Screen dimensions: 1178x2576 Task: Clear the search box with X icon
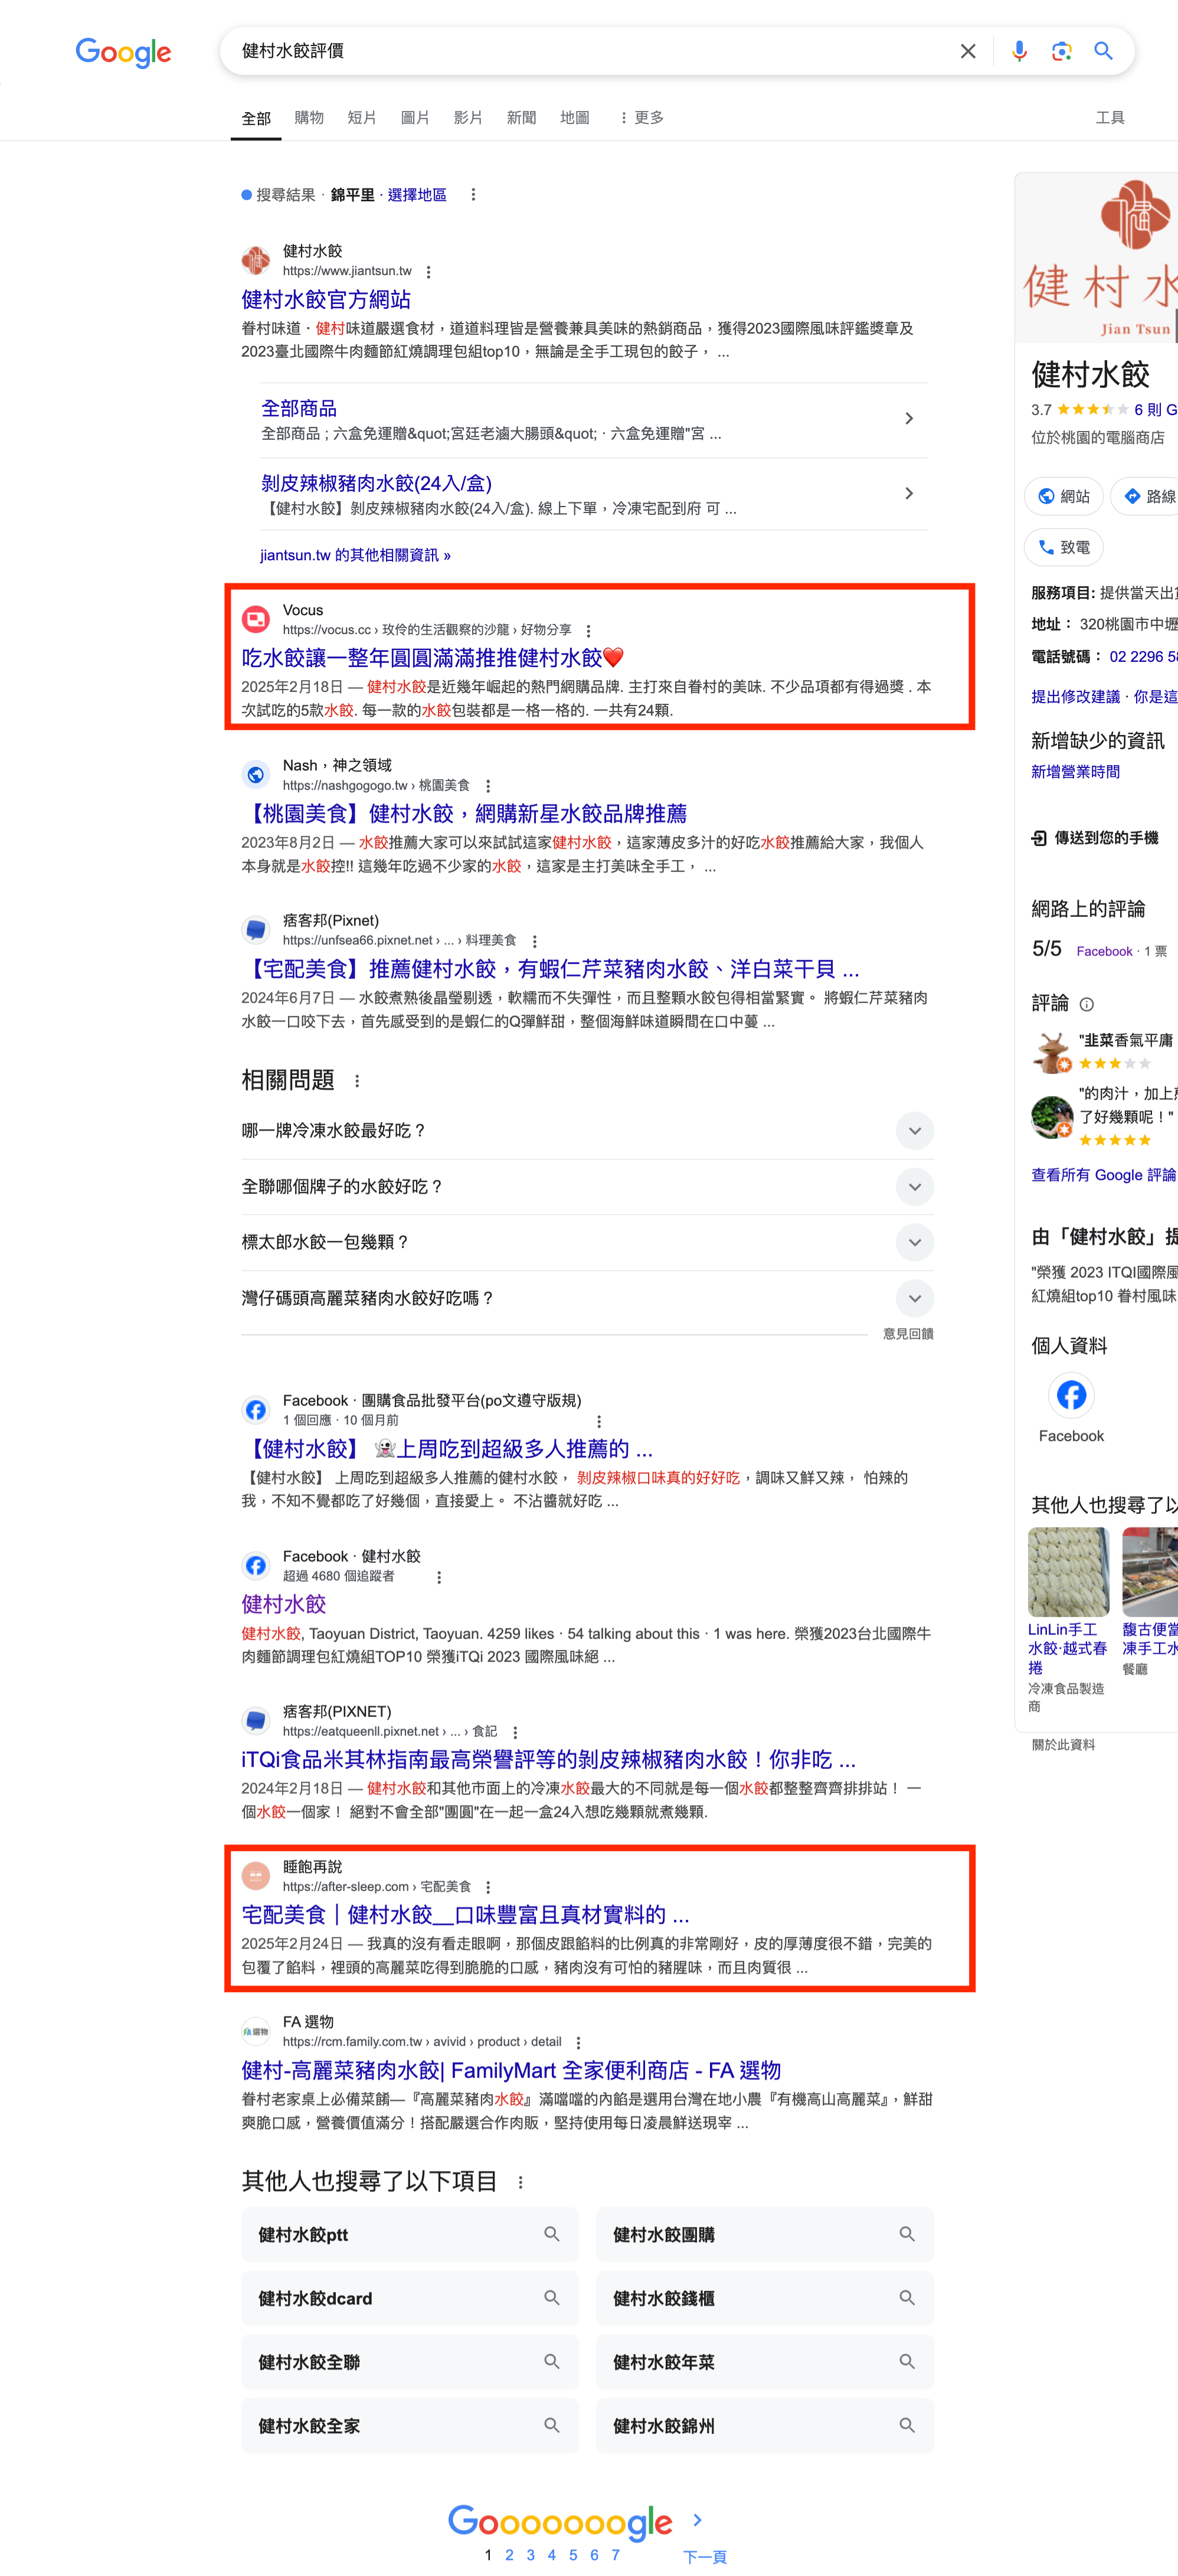click(x=967, y=51)
